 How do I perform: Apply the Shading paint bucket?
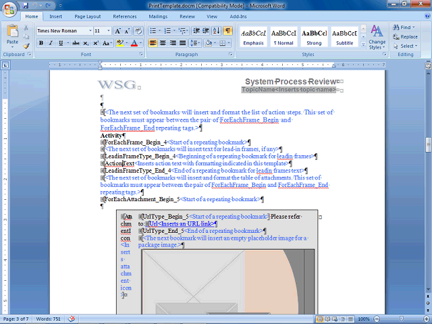(209, 43)
